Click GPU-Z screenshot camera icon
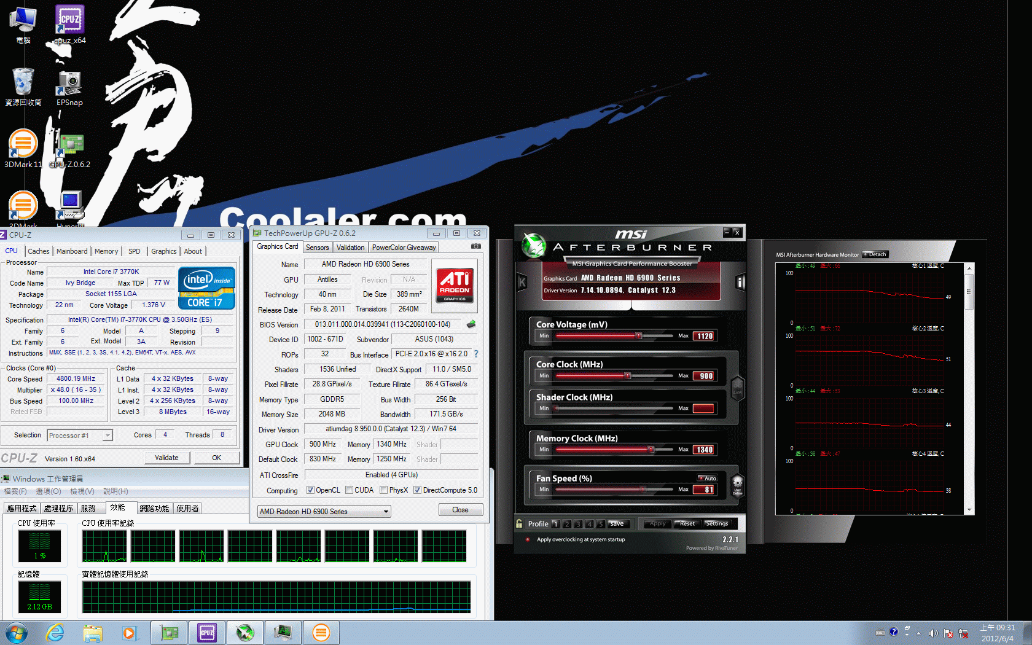The width and height of the screenshot is (1032, 645). tap(475, 246)
